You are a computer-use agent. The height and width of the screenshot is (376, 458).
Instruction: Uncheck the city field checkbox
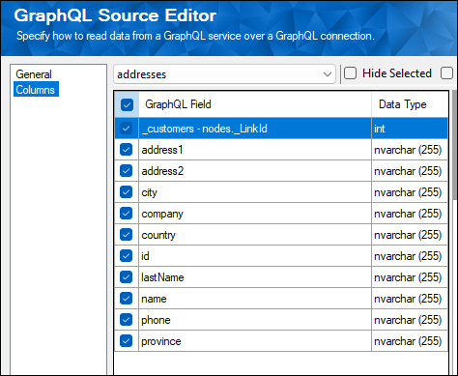pyautogui.click(x=126, y=192)
